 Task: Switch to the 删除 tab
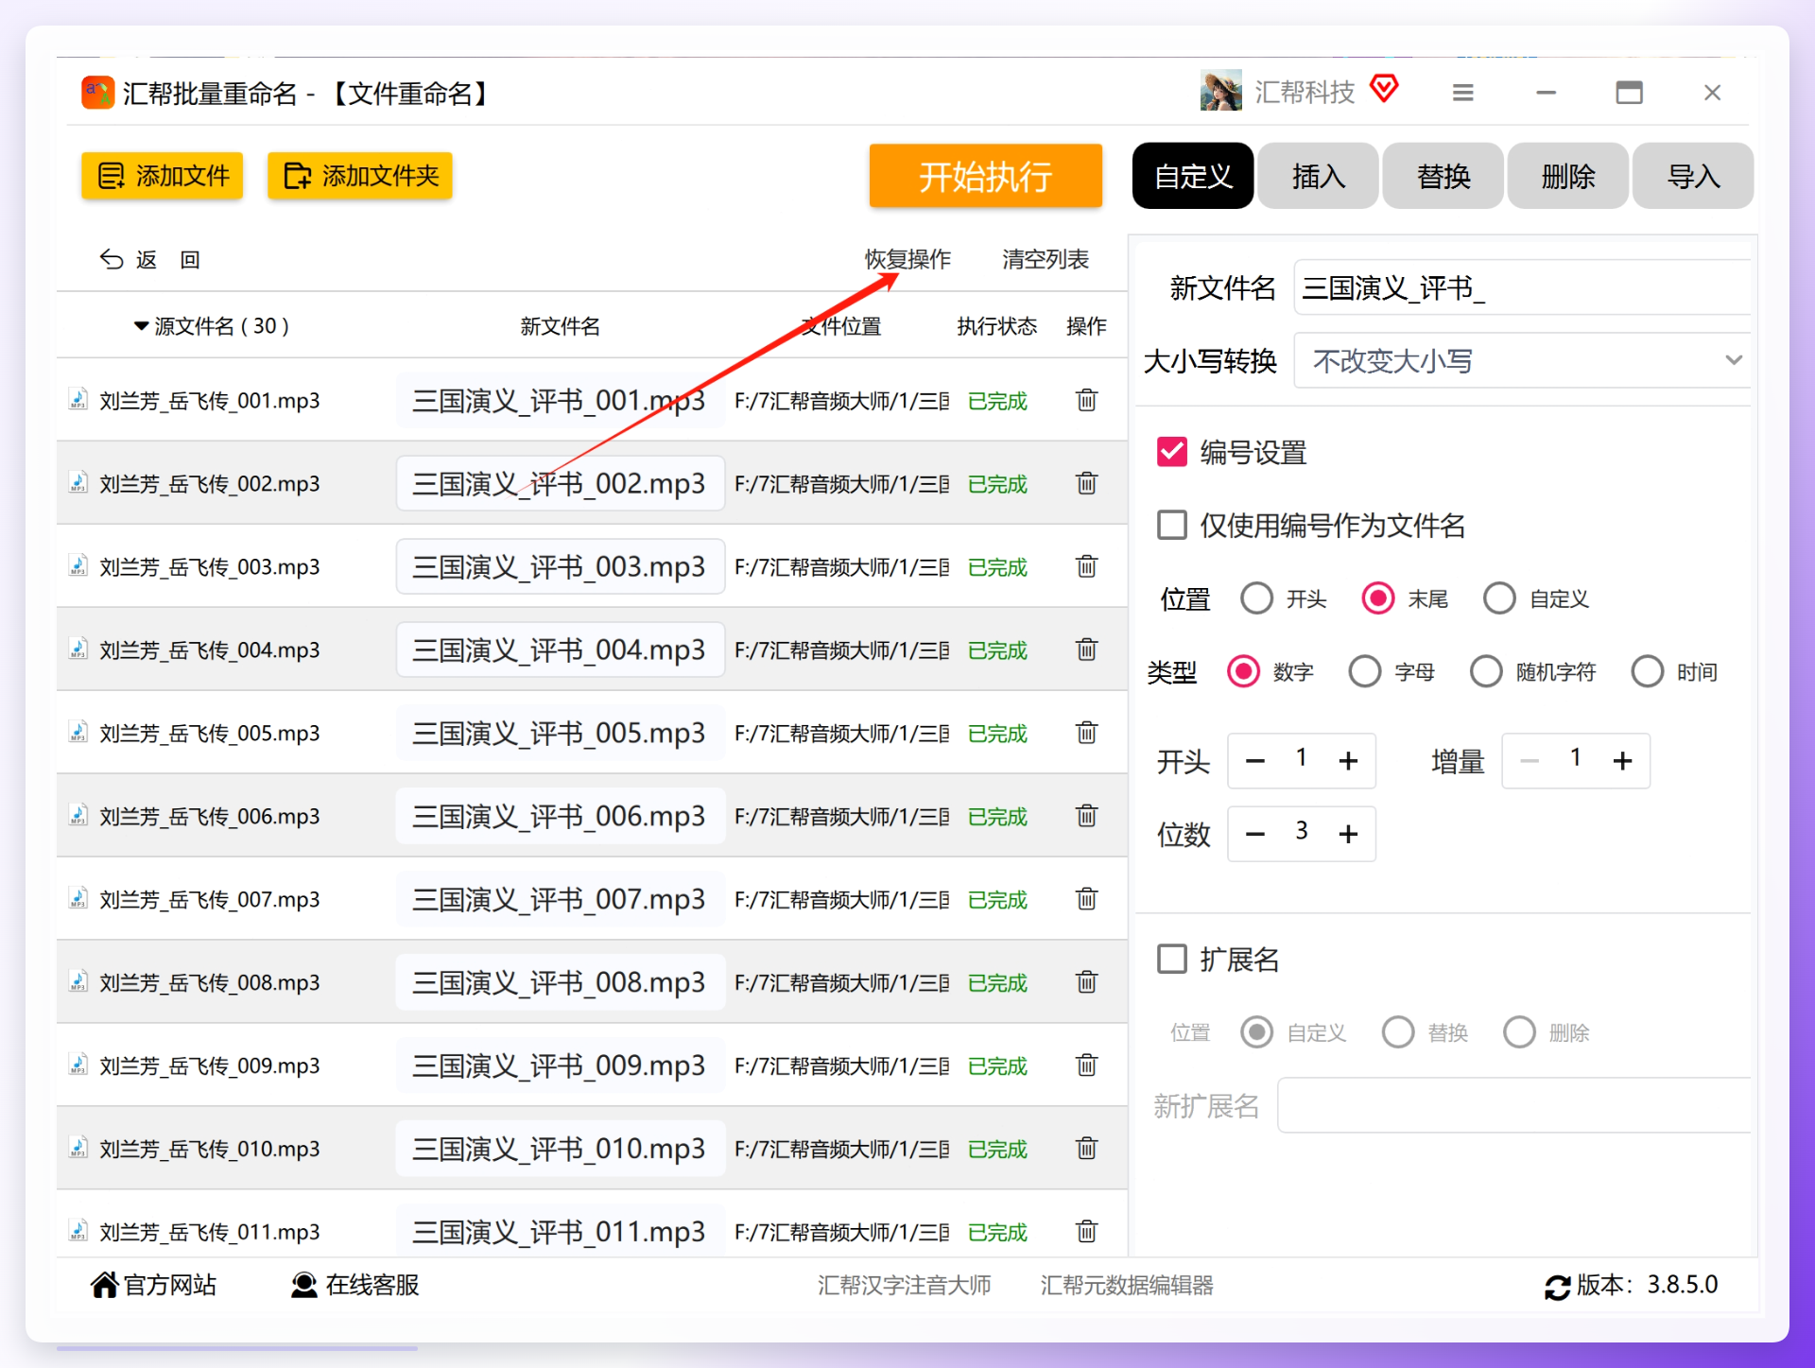pos(1567,176)
